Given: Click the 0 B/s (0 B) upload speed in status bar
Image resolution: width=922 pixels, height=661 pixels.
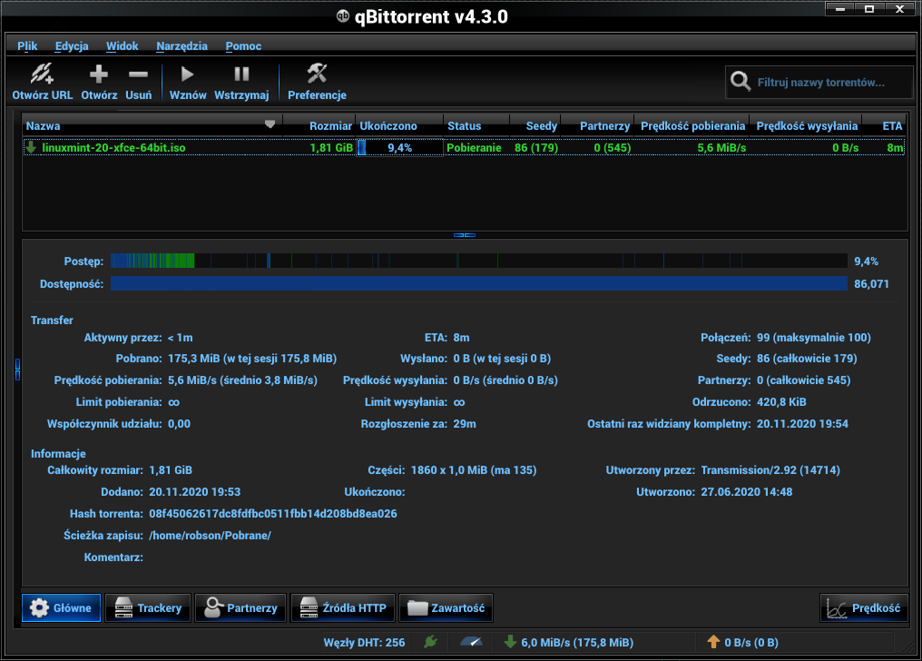Looking at the screenshot, I should click(x=750, y=642).
